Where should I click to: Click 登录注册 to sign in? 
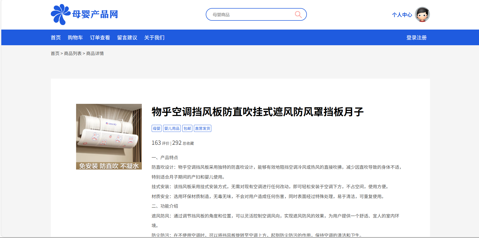click(416, 38)
